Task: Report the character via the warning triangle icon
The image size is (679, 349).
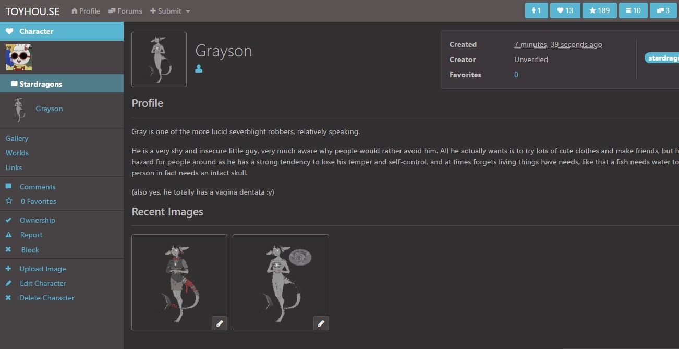Action: click(8, 235)
